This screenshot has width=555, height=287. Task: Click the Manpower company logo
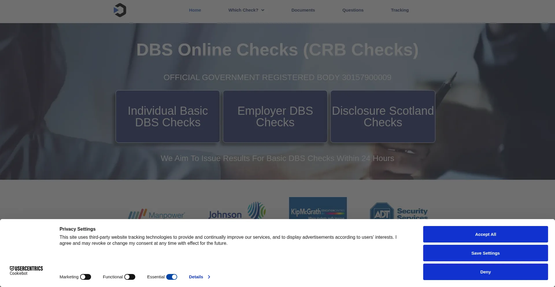[x=156, y=214]
